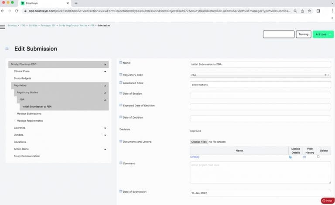Click Choose Files to upload a document

point(199,142)
